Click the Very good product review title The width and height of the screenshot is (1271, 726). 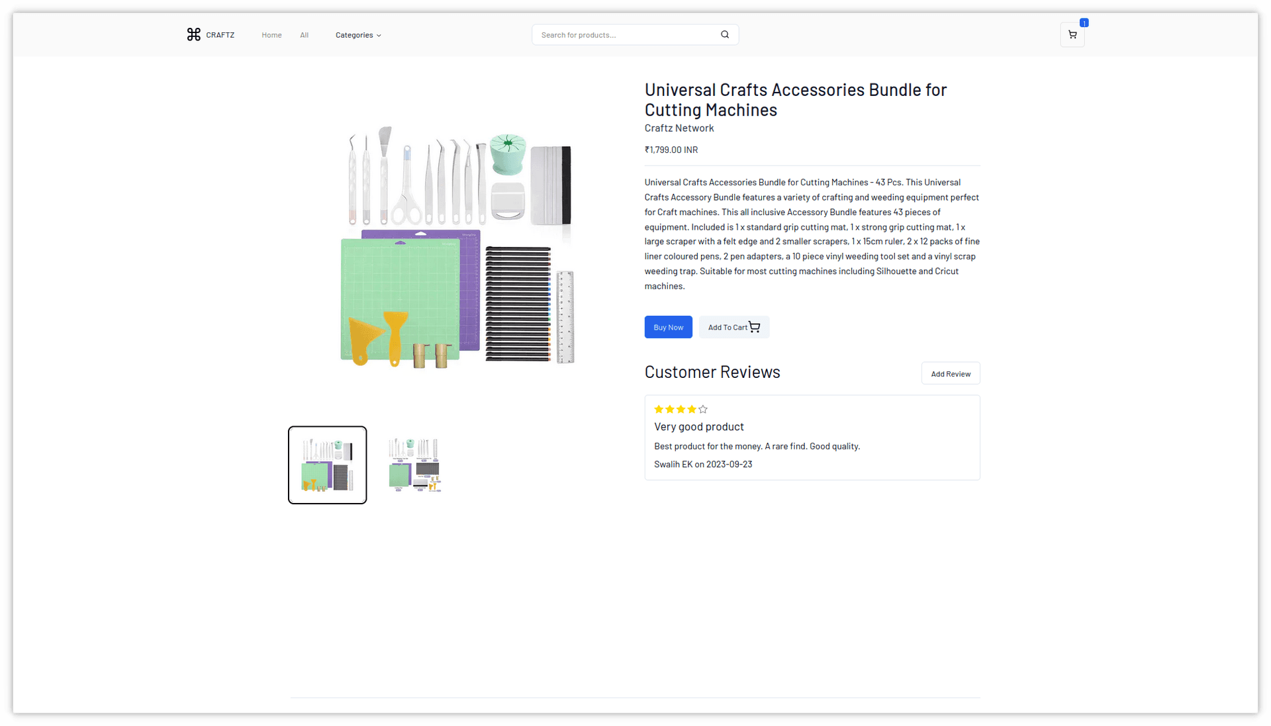[x=698, y=427]
